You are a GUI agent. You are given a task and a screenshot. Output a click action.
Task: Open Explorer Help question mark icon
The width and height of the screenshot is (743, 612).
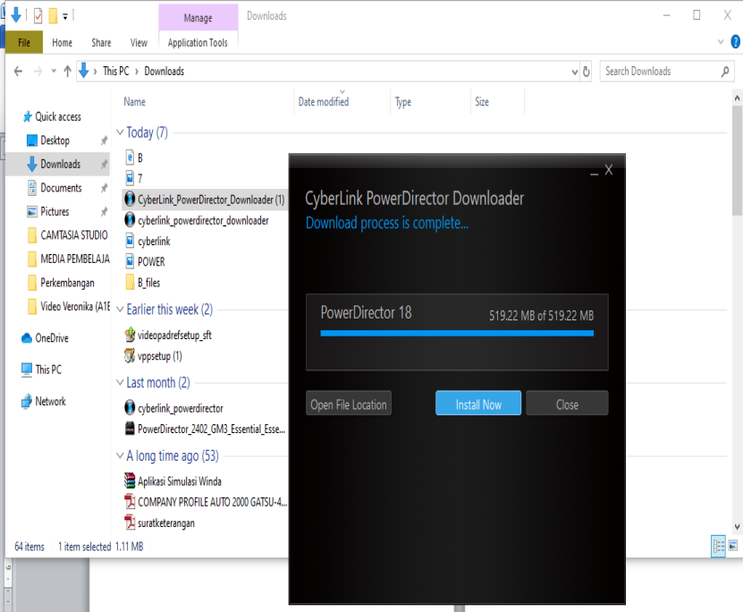[x=736, y=42]
